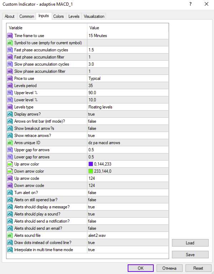Click the green Down arrow color swatch
Viewport: 214px width, 274px height.
click(91, 171)
